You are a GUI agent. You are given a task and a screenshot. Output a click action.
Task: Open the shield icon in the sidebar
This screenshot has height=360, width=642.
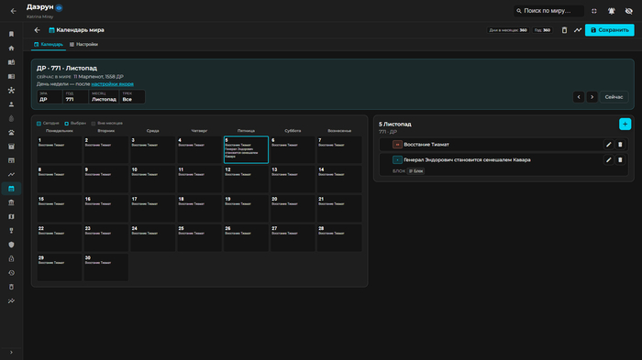[11, 245]
